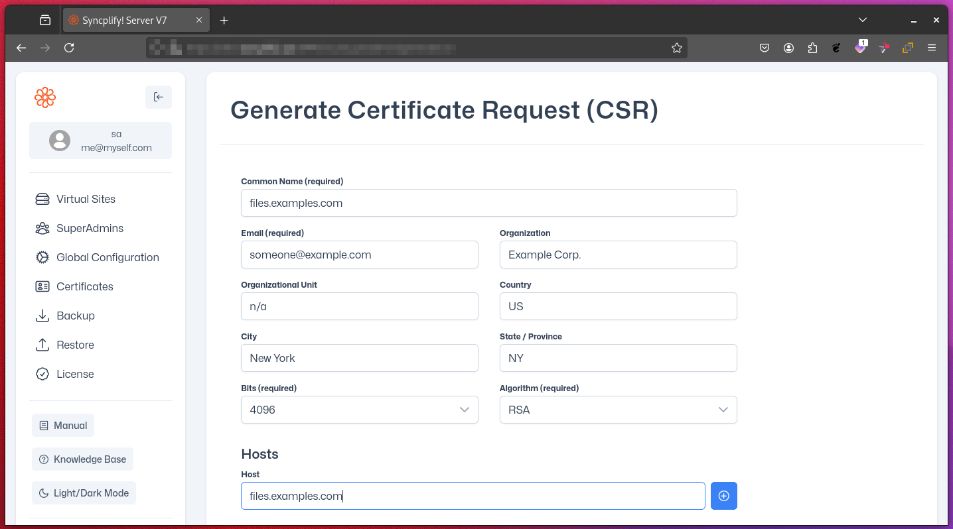Open the Manual
This screenshot has height=529, width=953.
tap(63, 425)
